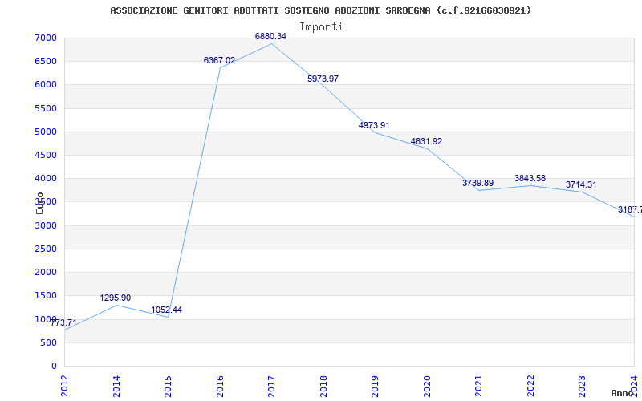The width and height of the screenshot is (642, 401).
Task: Select the 1052.44 data label
Action: 167,310
